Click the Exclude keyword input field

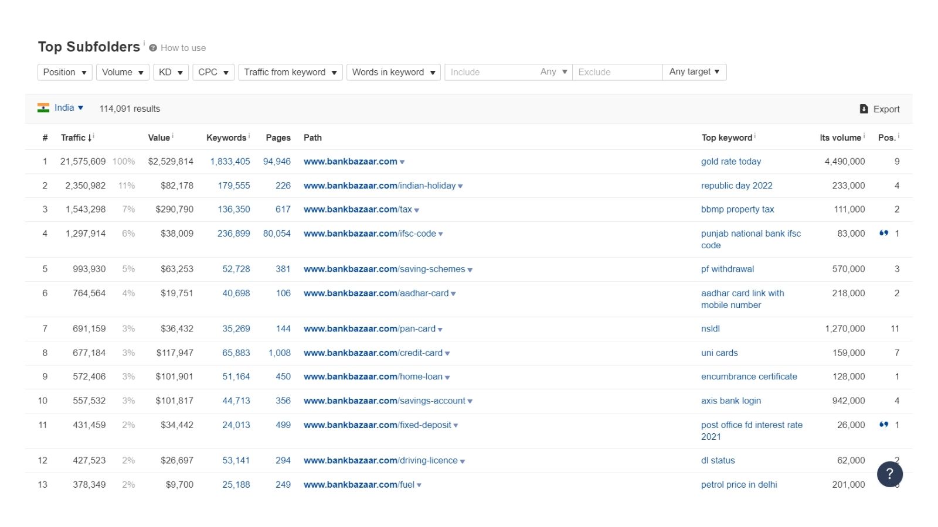617,72
